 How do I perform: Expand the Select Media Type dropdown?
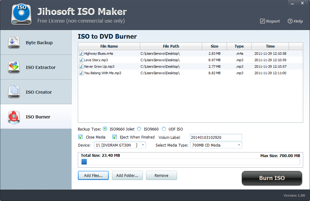point(216,145)
